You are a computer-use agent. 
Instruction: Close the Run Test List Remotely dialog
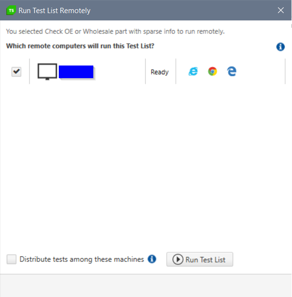click(280, 10)
